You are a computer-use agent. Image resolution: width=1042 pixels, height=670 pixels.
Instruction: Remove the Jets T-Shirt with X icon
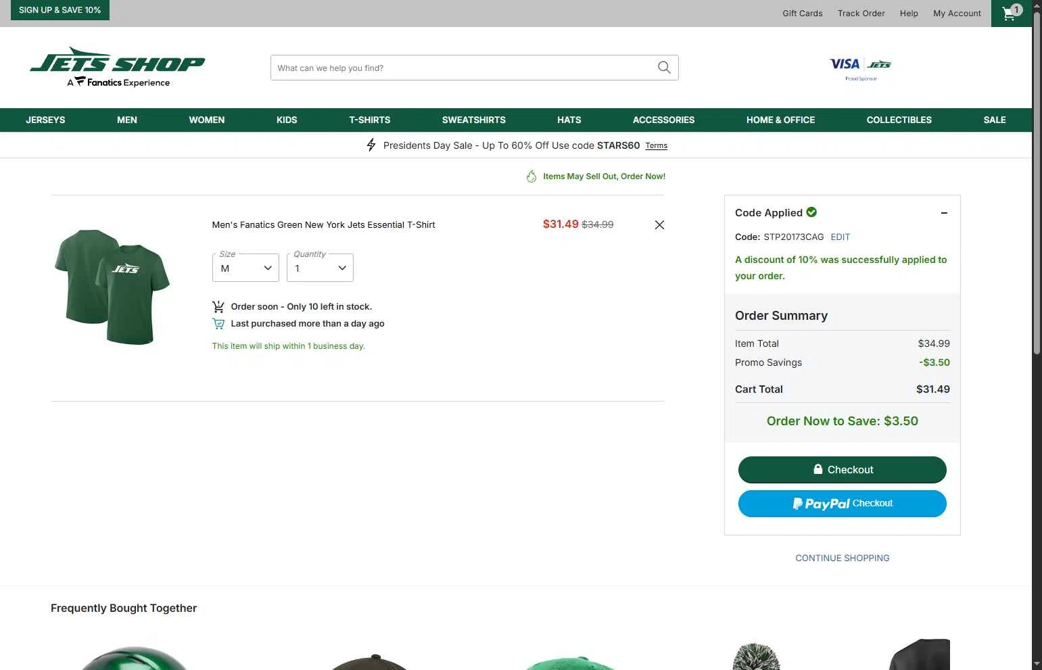click(659, 225)
